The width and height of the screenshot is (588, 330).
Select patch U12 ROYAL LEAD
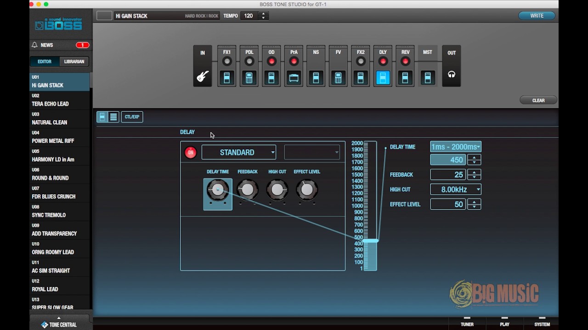click(x=60, y=286)
